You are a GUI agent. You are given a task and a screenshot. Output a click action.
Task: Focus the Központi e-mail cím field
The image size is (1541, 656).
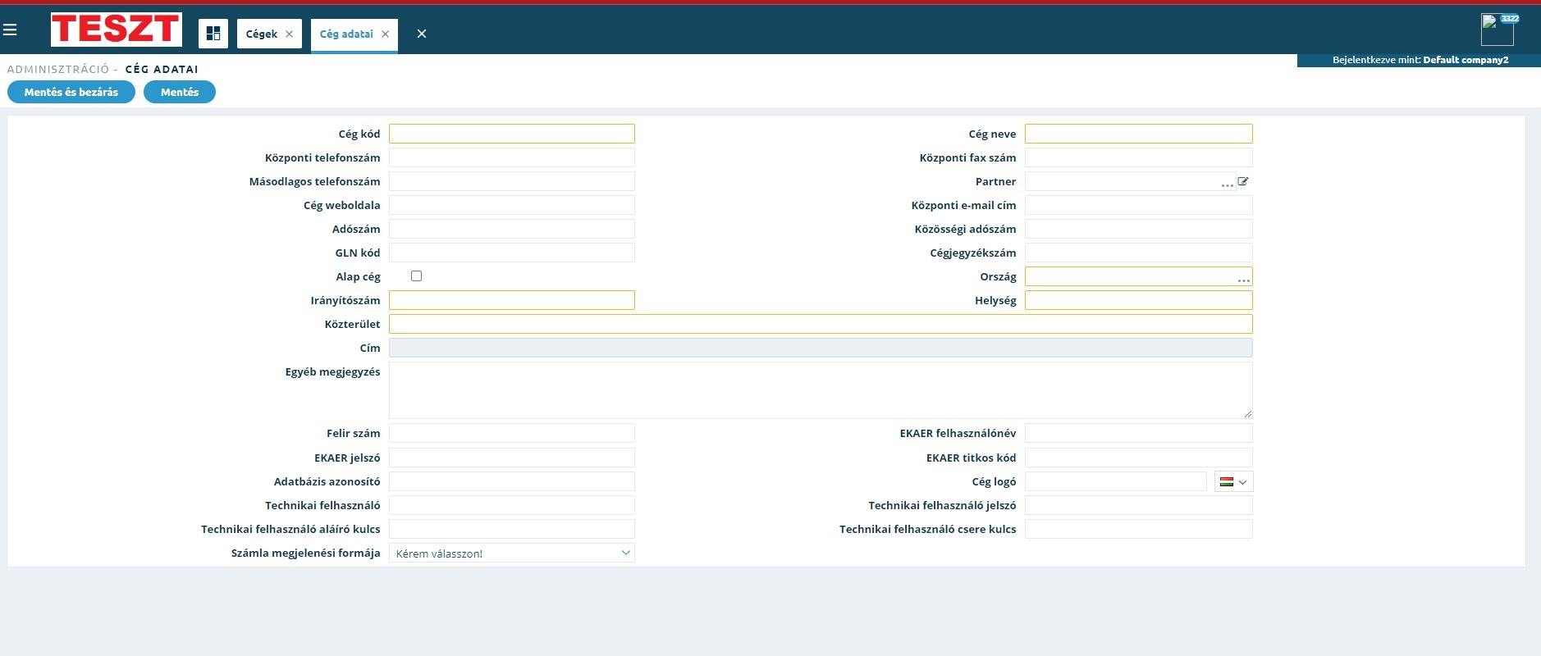coord(1139,205)
